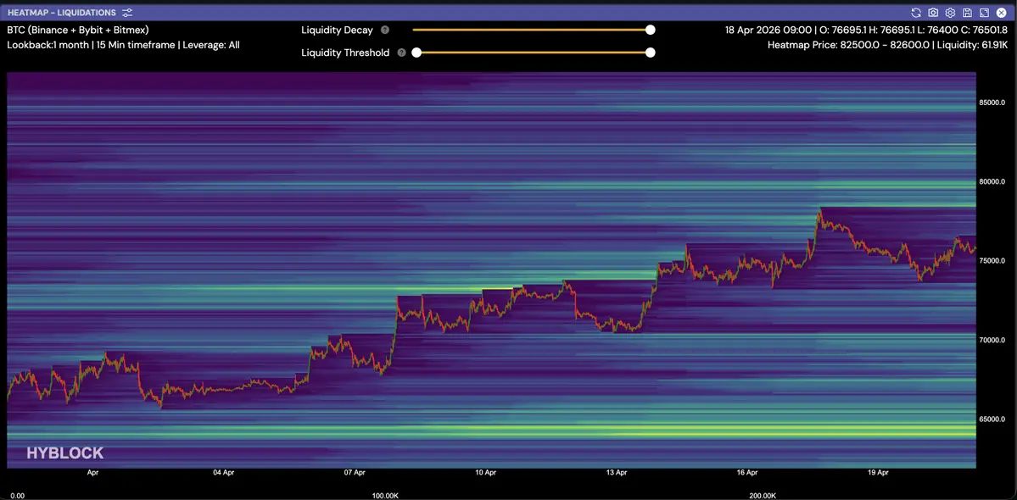
Task: Open heatmap filter settings beside the title
Action: 127,13
